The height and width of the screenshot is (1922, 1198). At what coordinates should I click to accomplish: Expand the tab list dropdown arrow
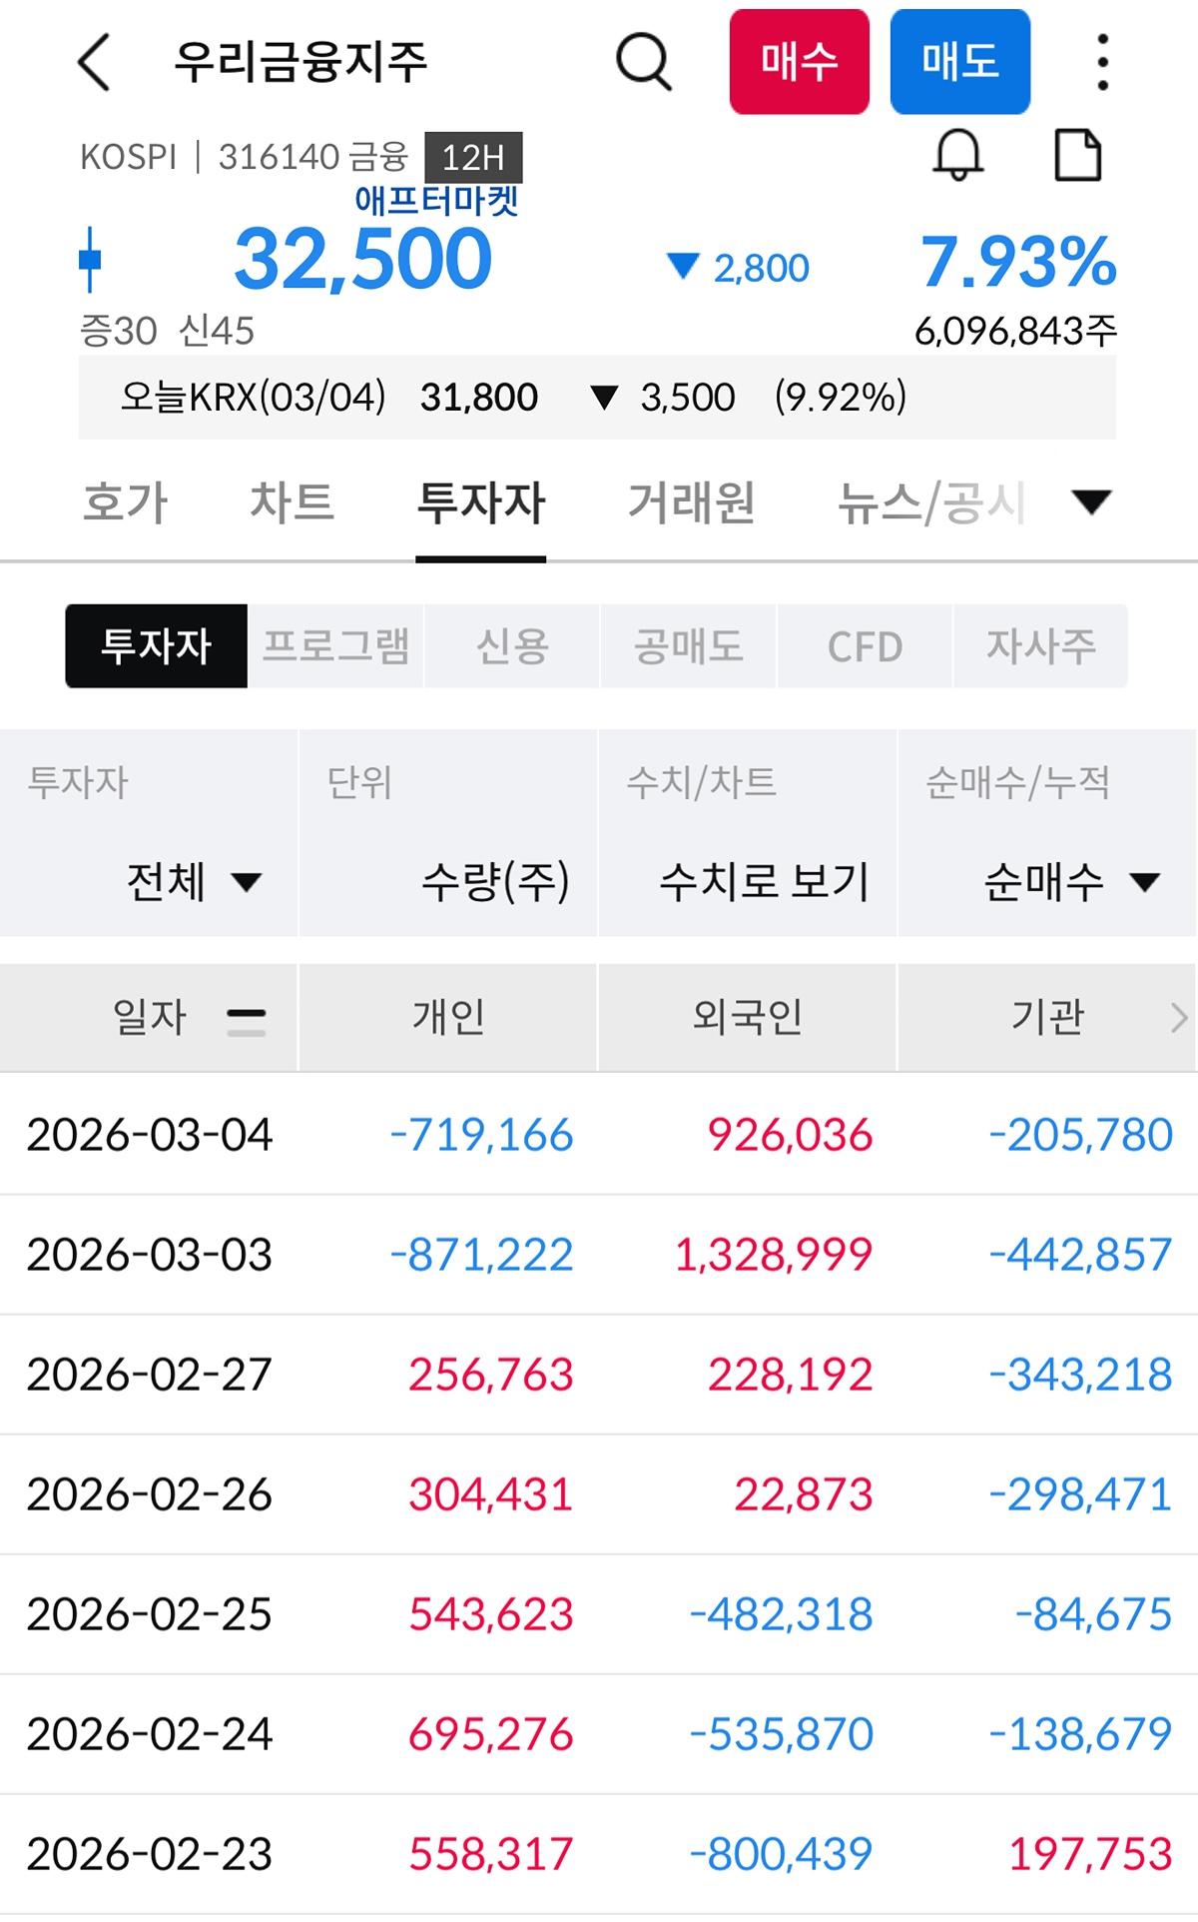1090,501
